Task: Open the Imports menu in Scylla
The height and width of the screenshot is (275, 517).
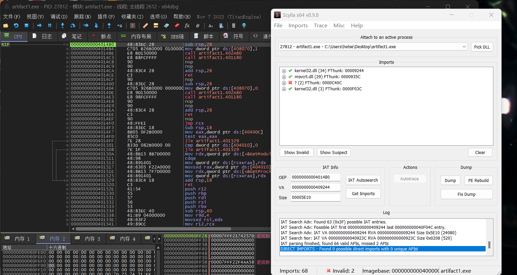Action: (x=298, y=26)
